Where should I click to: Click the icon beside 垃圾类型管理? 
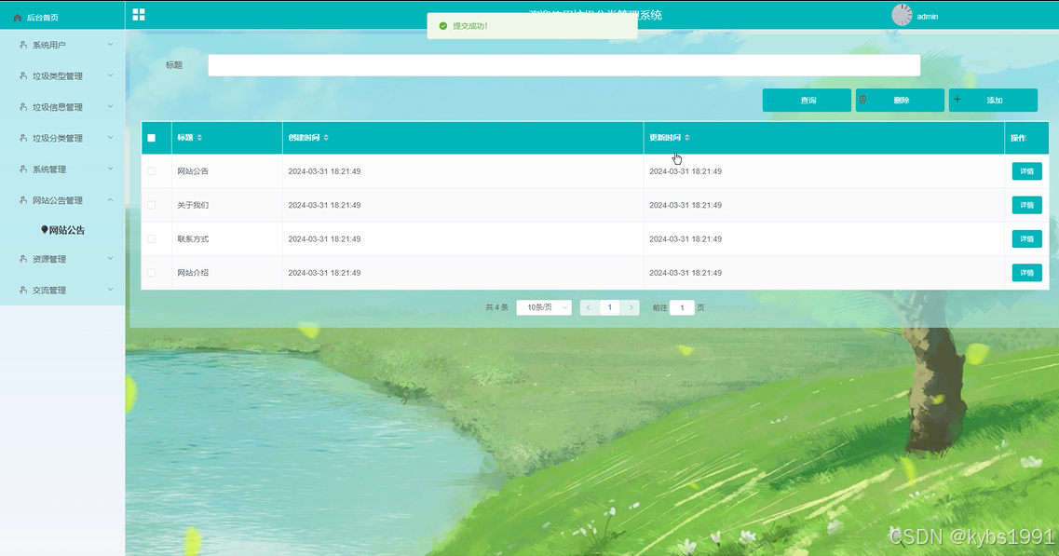[23, 75]
